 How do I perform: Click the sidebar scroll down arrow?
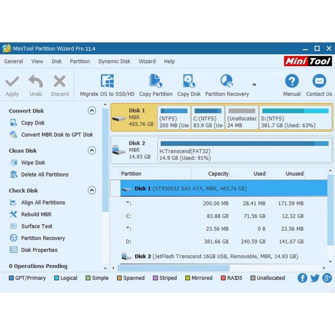(105, 268)
